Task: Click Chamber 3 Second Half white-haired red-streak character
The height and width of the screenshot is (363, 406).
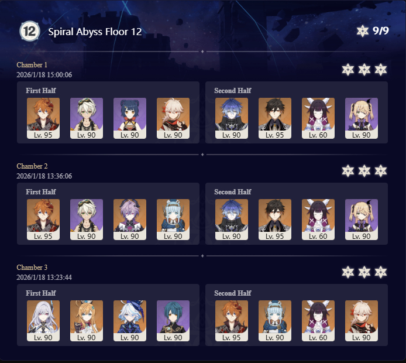Action: (x=362, y=321)
